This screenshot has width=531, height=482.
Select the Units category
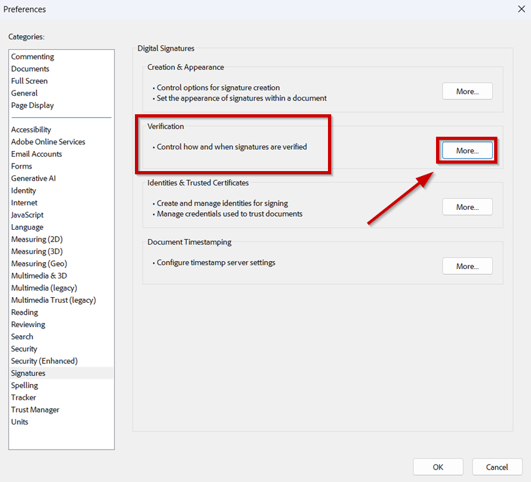[19, 422]
